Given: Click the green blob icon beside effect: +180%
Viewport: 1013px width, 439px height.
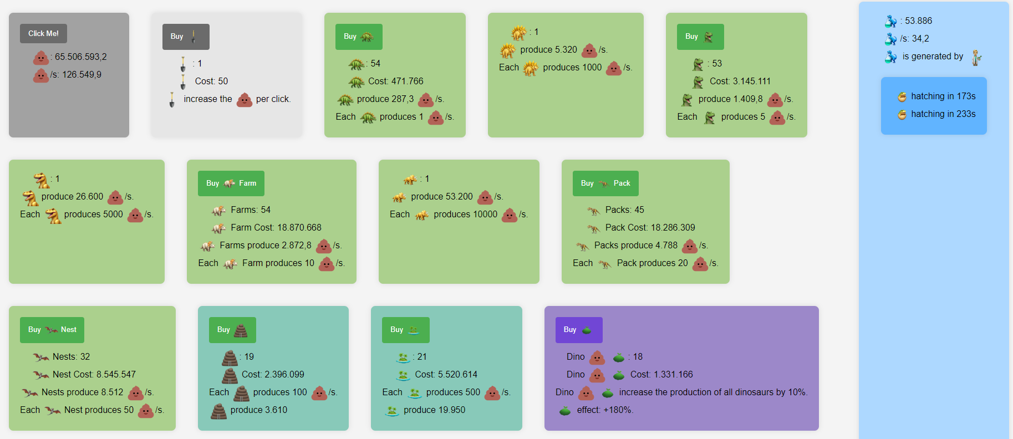Looking at the screenshot, I should tap(565, 411).
